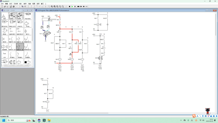Open the Windows Start menu
The width and height of the screenshot is (218, 123).
(4, 120)
